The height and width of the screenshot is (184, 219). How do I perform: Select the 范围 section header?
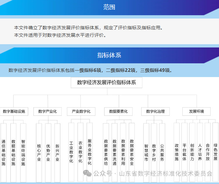[109, 7]
